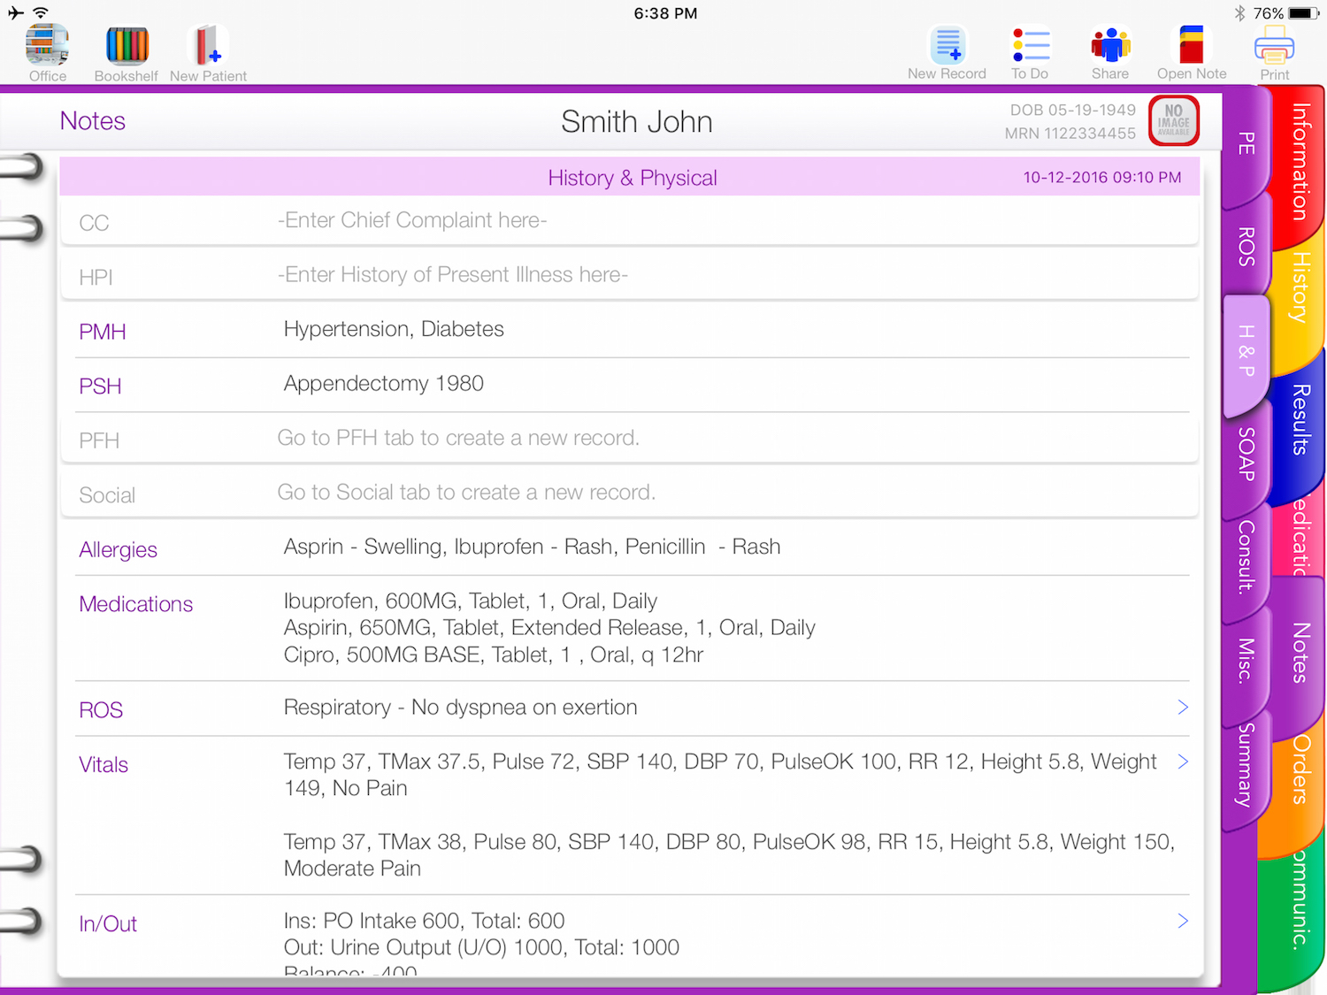The height and width of the screenshot is (995, 1327).
Task: Select the Aspirin 650MG medication line
Action: (549, 628)
